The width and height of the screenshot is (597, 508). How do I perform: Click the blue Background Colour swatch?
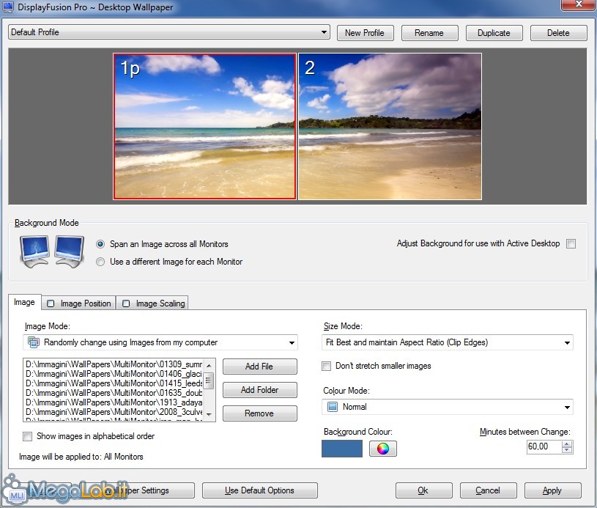342,449
